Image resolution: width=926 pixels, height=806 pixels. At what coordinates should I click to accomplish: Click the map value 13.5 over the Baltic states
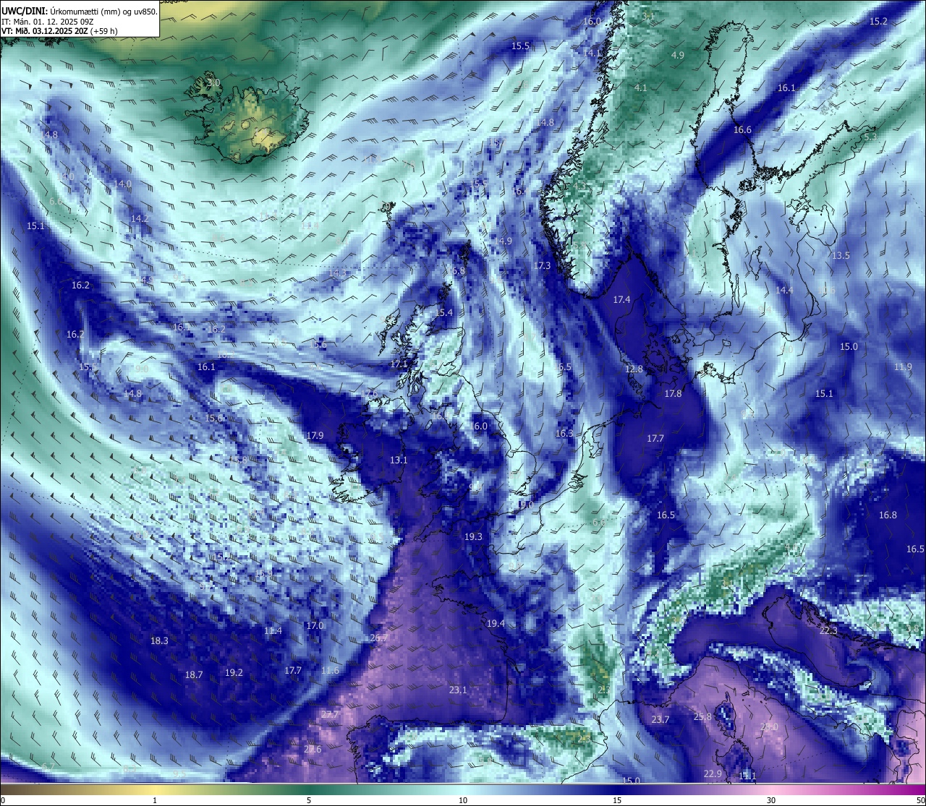click(841, 256)
